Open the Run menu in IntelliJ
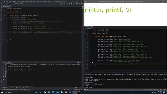 click(34, 1)
